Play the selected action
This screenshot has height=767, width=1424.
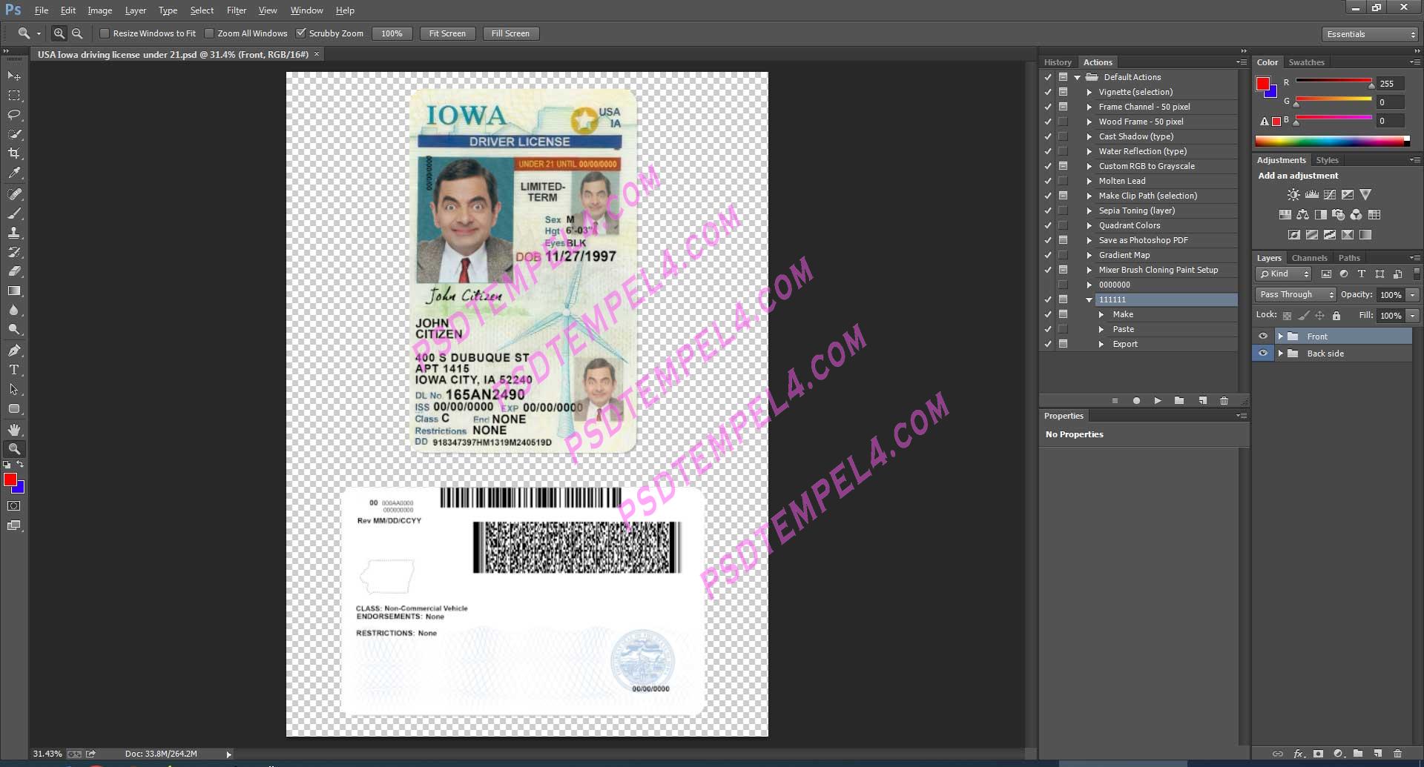click(x=1158, y=400)
